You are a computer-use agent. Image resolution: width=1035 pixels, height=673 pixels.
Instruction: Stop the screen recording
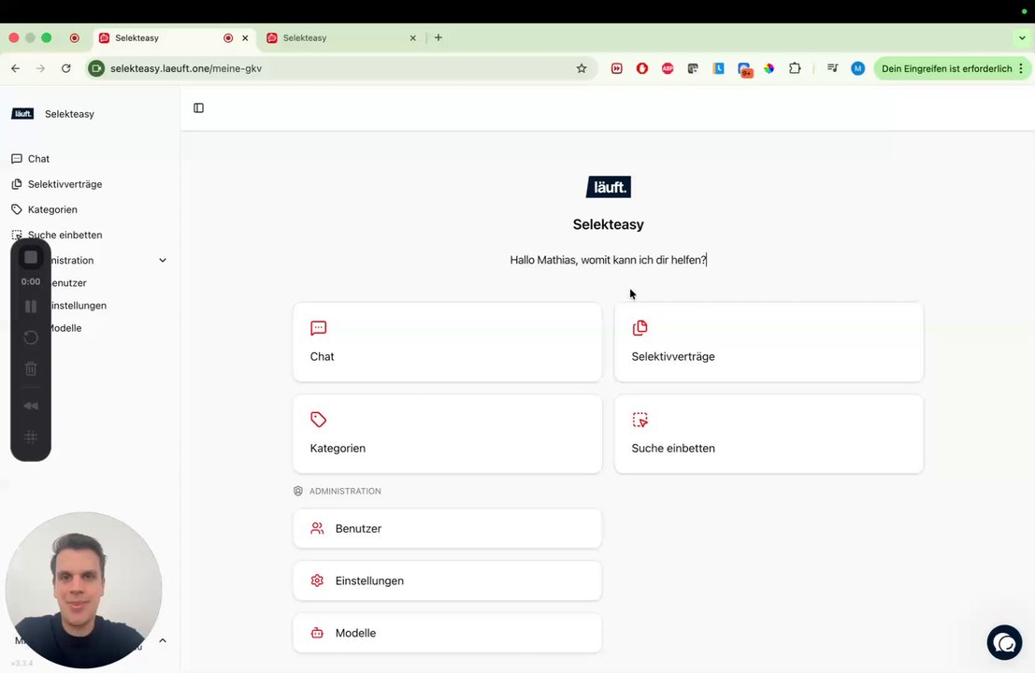click(30, 257)
